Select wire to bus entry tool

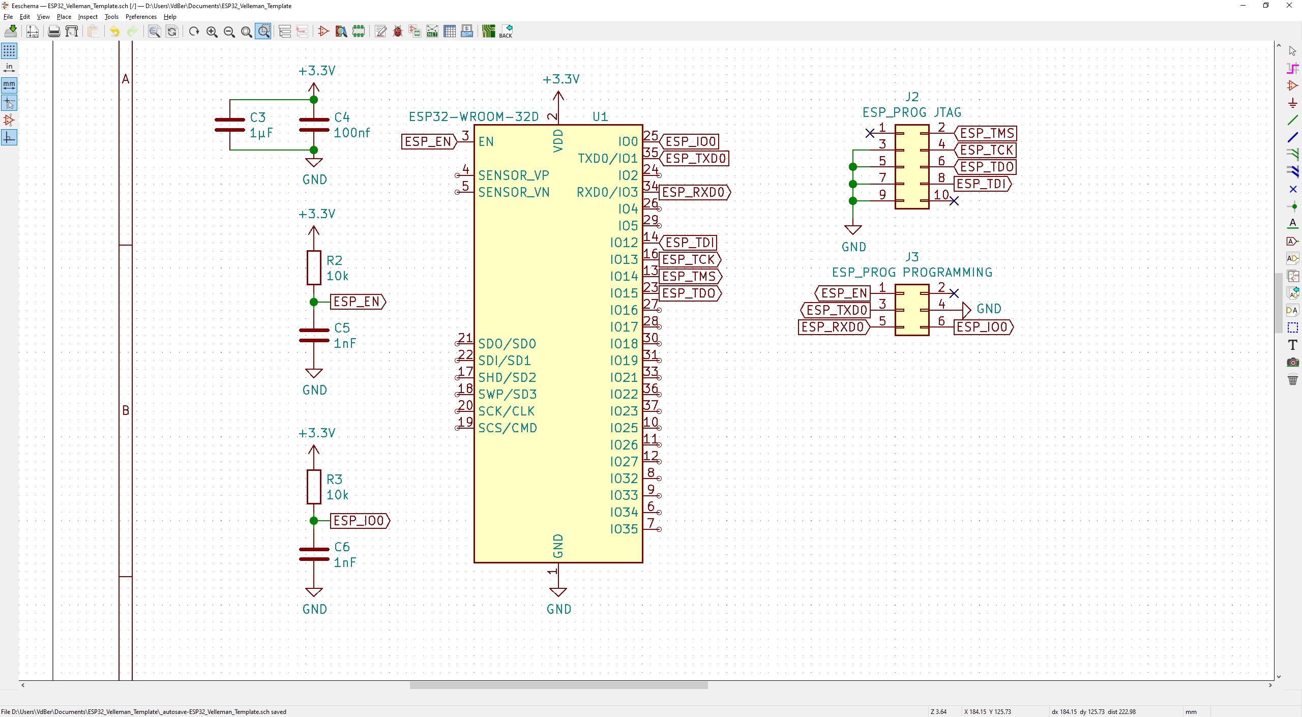(x=1292, y=155)
